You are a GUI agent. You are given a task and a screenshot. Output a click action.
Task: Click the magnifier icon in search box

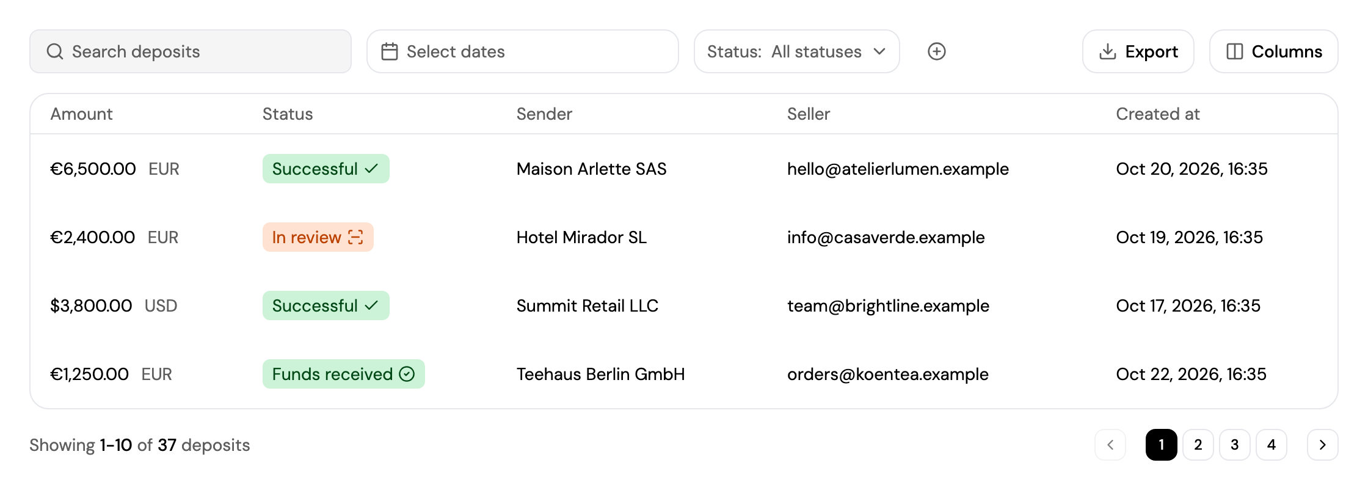click(55, 51)
